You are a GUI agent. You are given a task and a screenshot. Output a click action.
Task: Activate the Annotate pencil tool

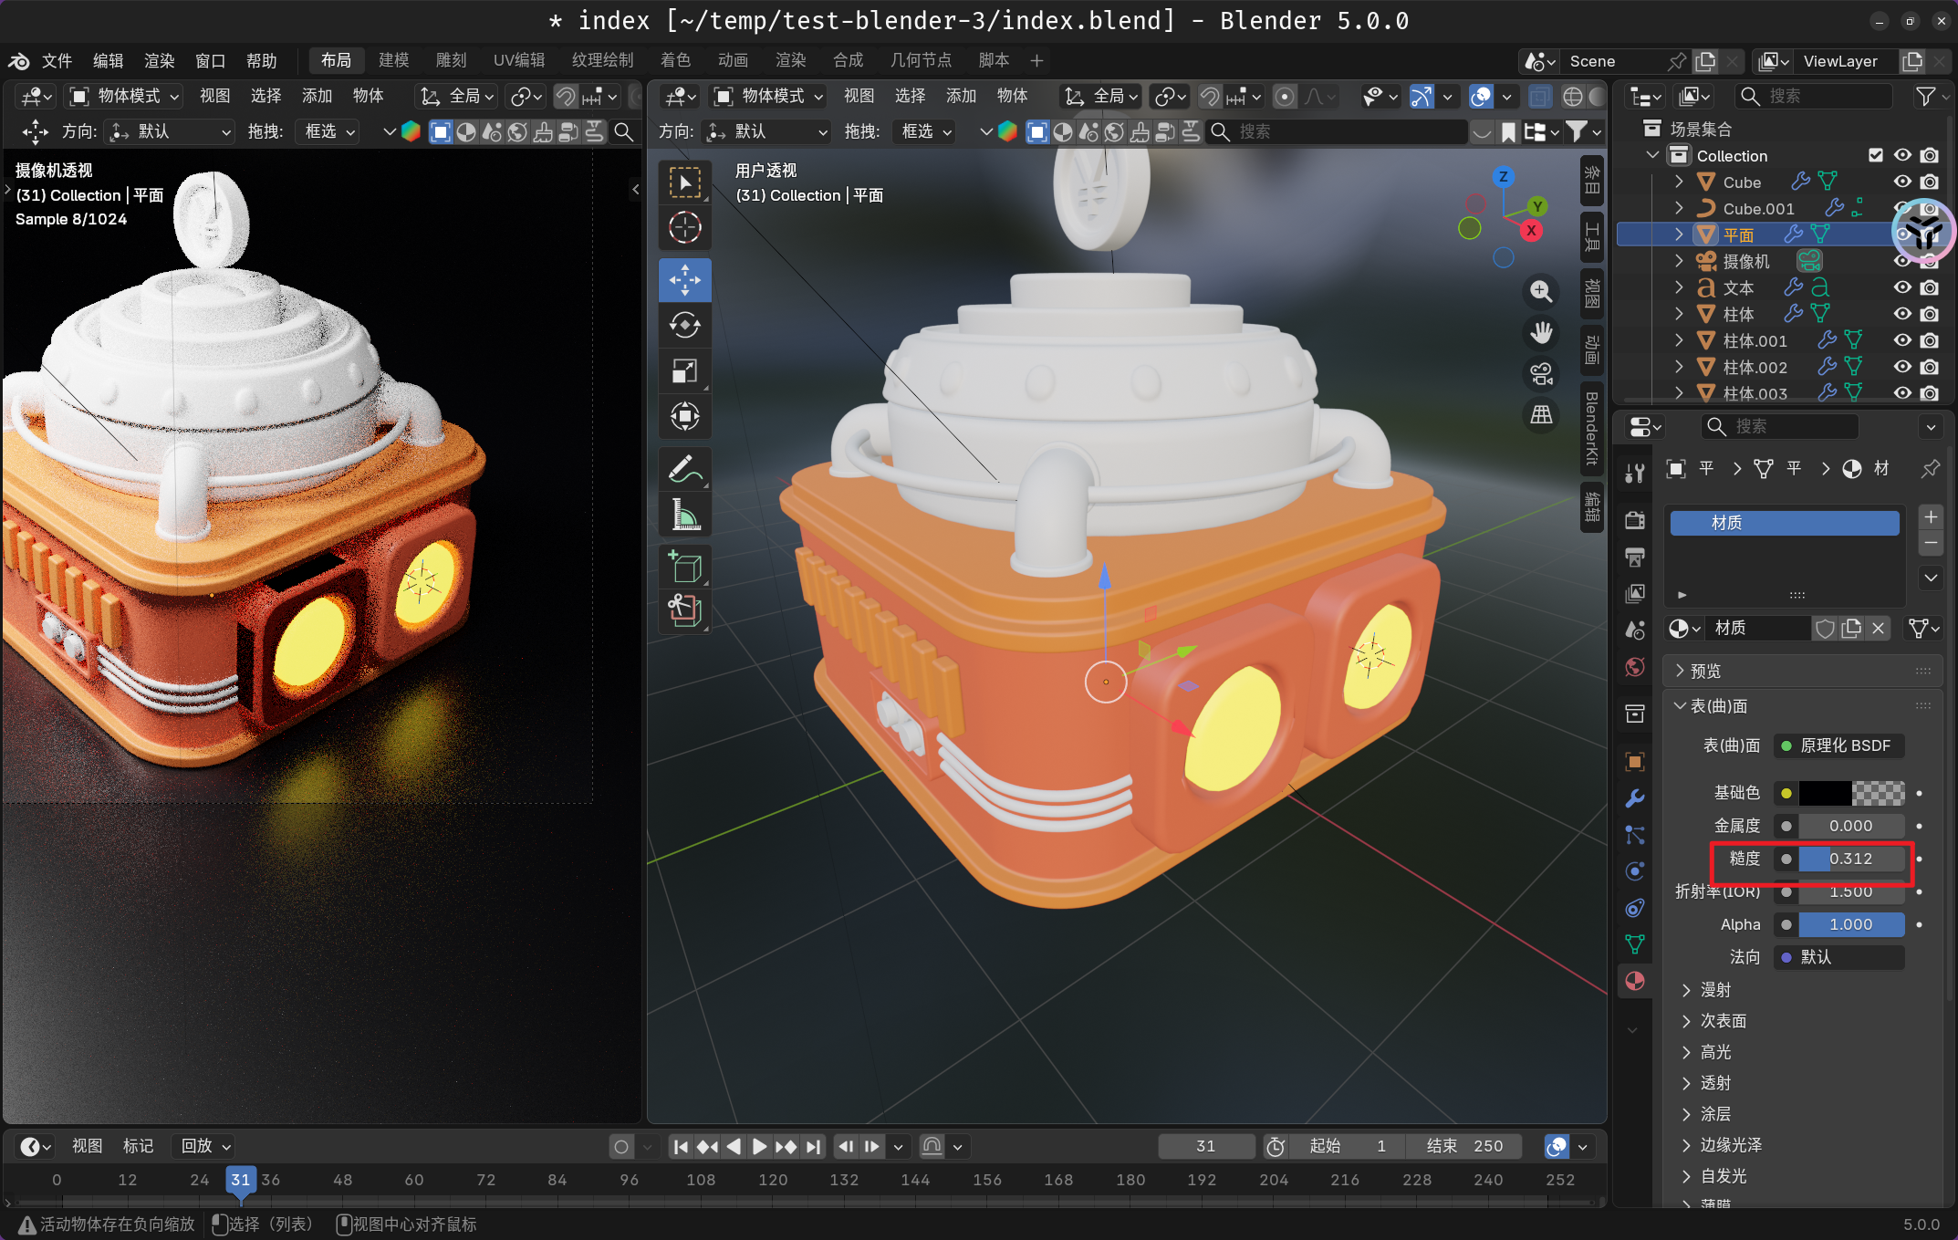click(684, 470)
